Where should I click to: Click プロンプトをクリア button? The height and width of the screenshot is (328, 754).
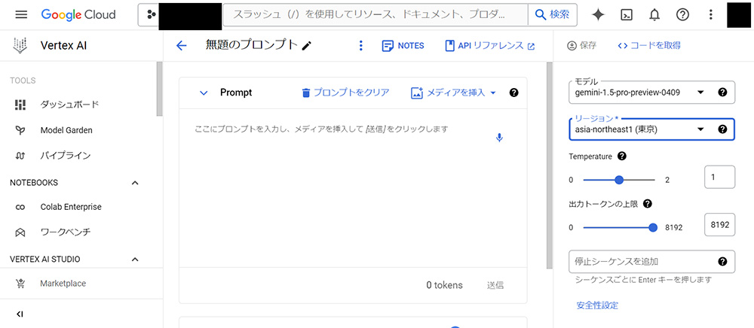point(345,93)
